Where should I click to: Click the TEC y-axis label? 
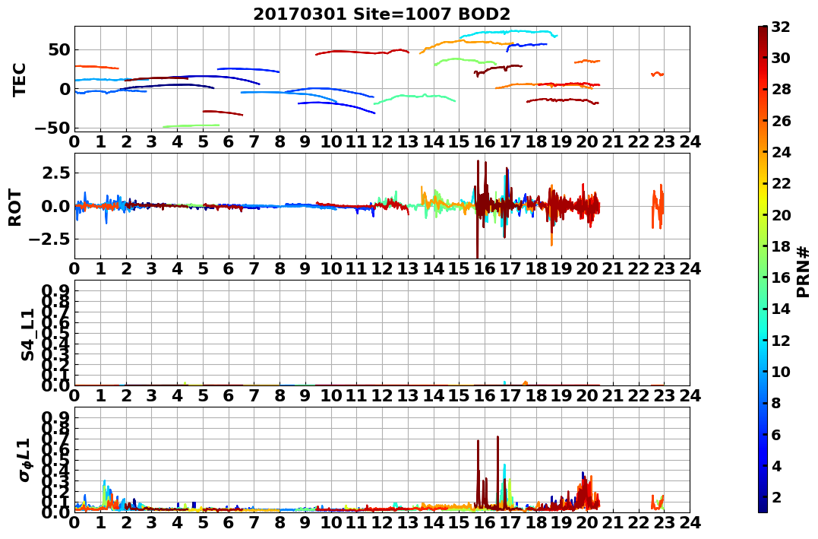click(19, 79)
